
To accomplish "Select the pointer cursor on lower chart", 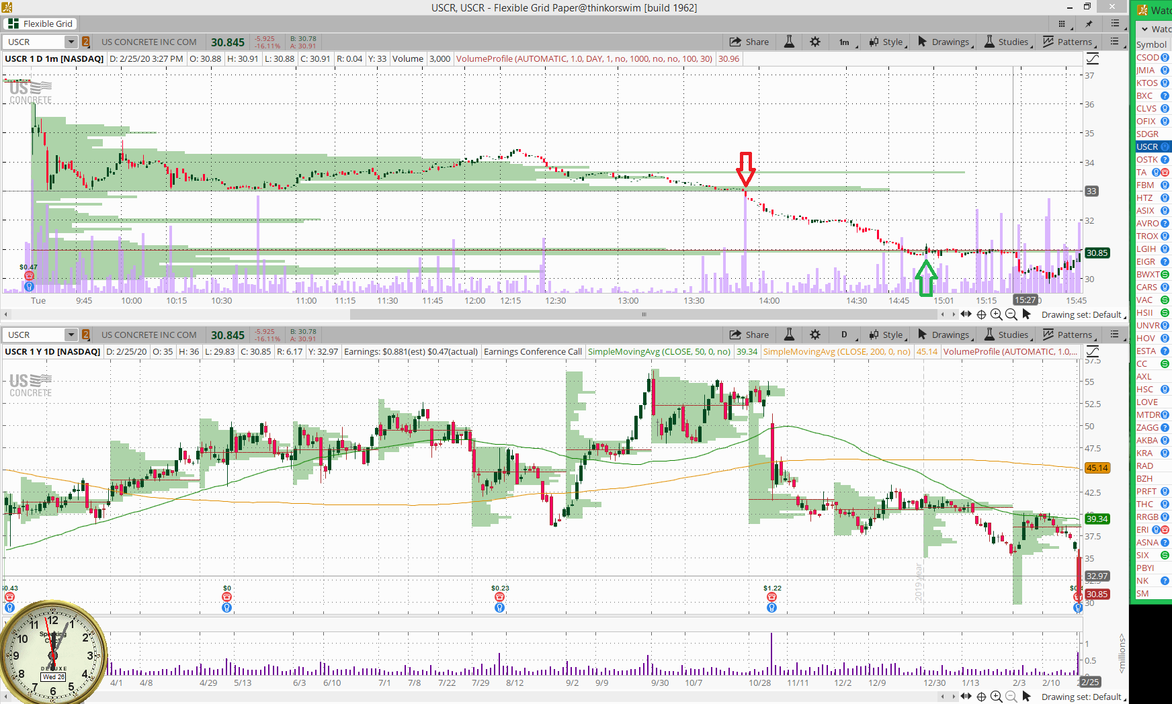I will 1026,697.
